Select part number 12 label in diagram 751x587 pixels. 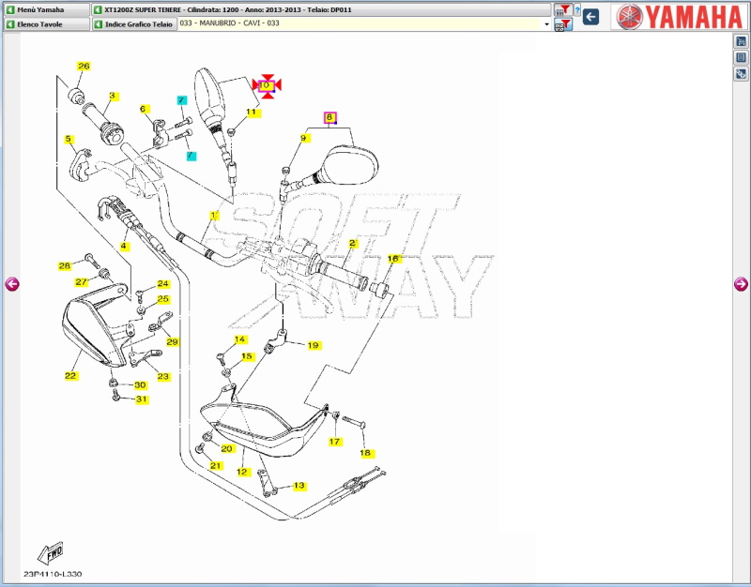241,472
